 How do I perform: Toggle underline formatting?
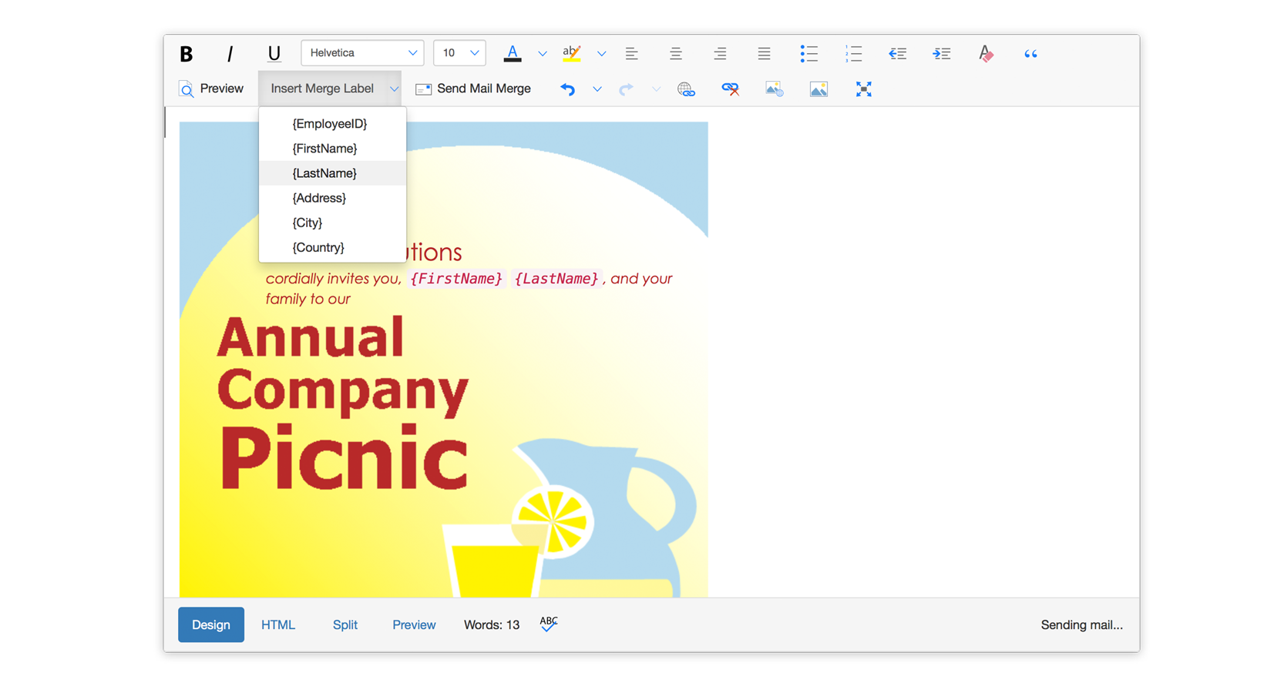point(274,54)
